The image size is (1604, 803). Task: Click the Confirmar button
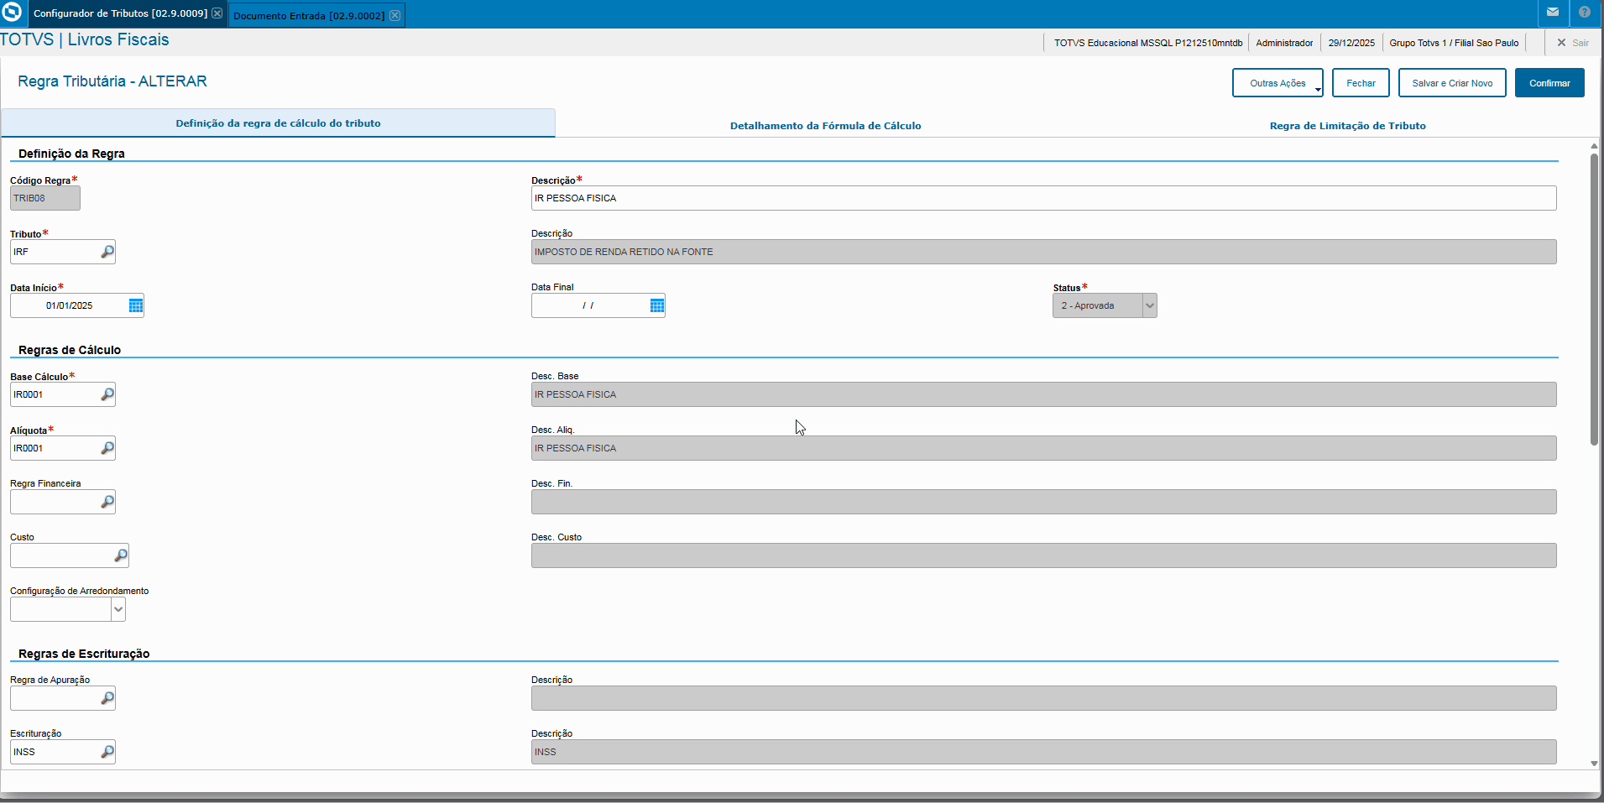click(1549, 83)
